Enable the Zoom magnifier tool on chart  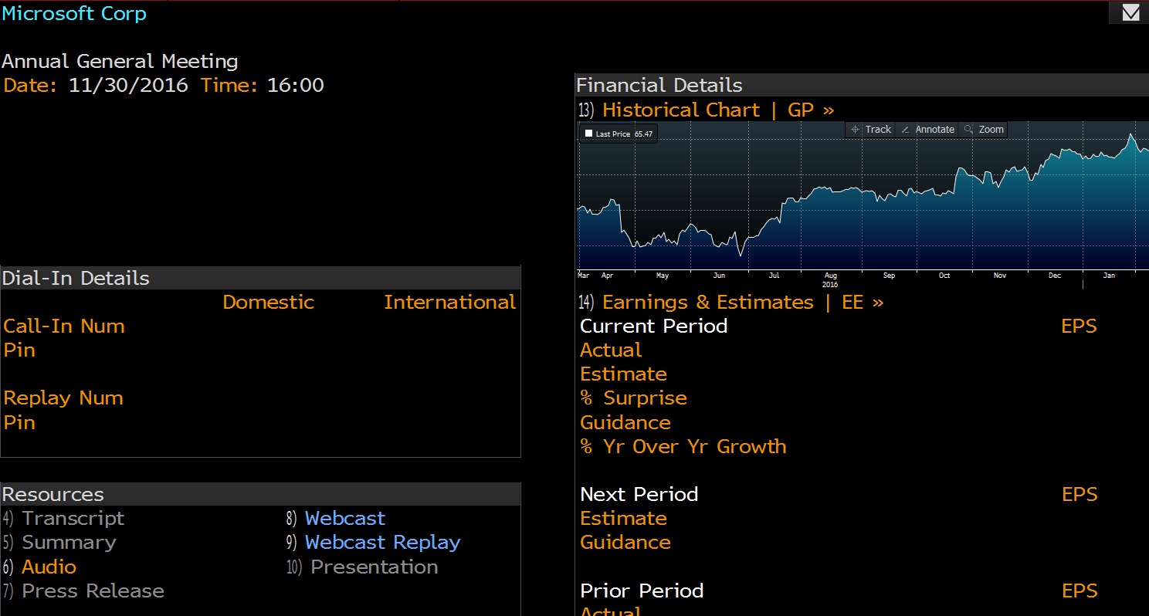pos(984,130)
